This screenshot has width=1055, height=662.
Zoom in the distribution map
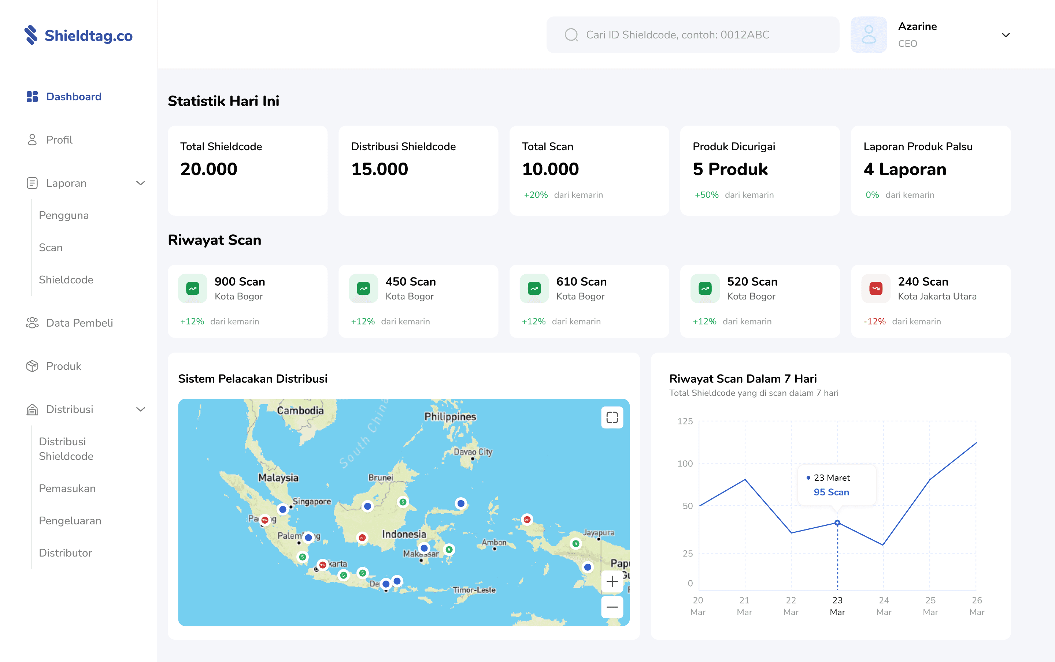click(x=612, y=581)
